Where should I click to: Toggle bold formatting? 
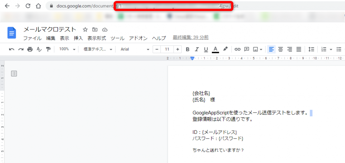pos(187,49)
